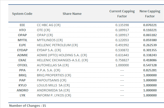Select AUTOHELLAS SA (CR) share name
This screenshot has height=108, width=164.
pos(53,65)
